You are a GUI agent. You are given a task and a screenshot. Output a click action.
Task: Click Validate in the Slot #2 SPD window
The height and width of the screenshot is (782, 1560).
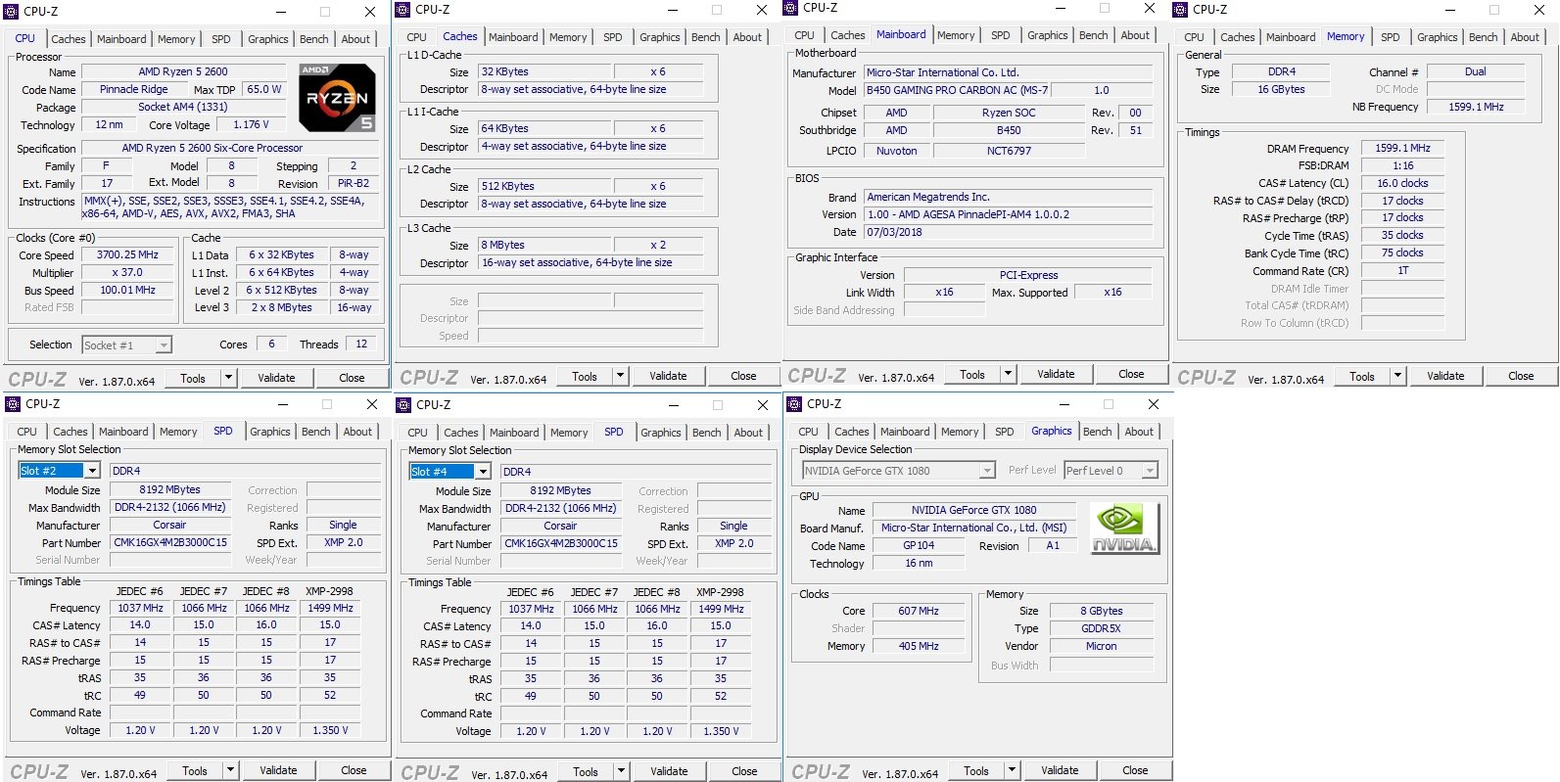point(278,770)
